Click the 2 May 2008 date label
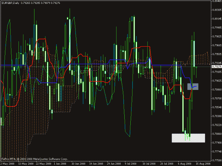 coord(7,164)
